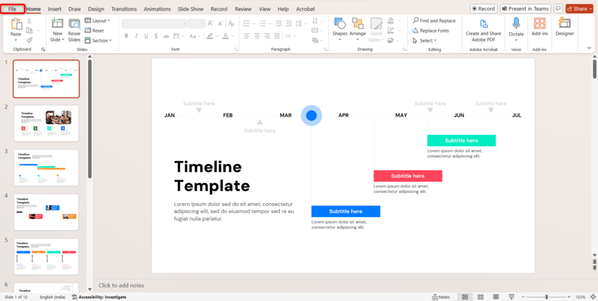Click the Paste clipboard icon
Image resolution: width=598 pixels, height=301 pixels.
tap(16, 24)
